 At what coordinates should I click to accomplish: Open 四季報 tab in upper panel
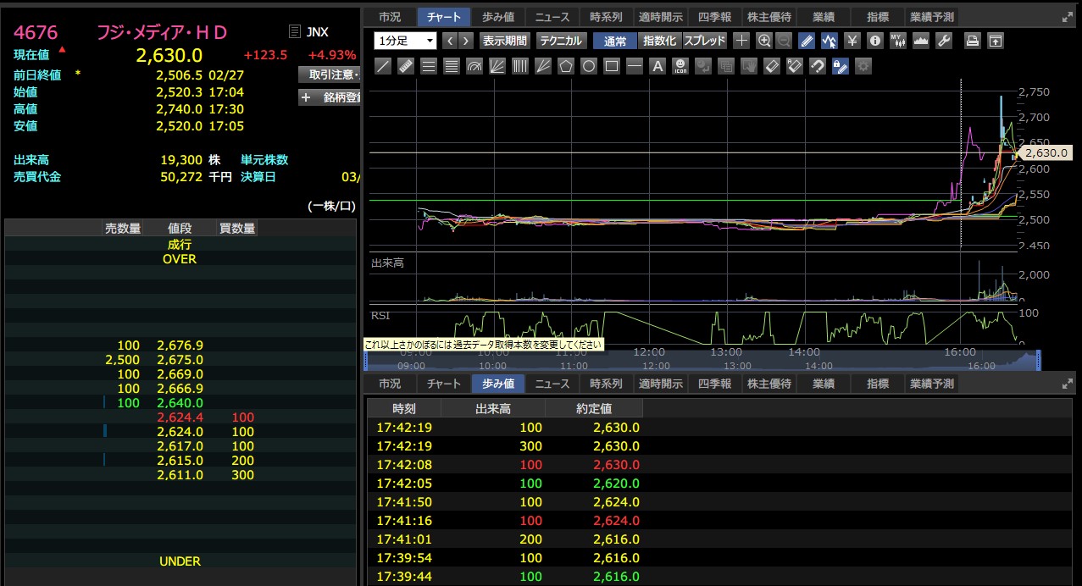(x=713, y=17)
